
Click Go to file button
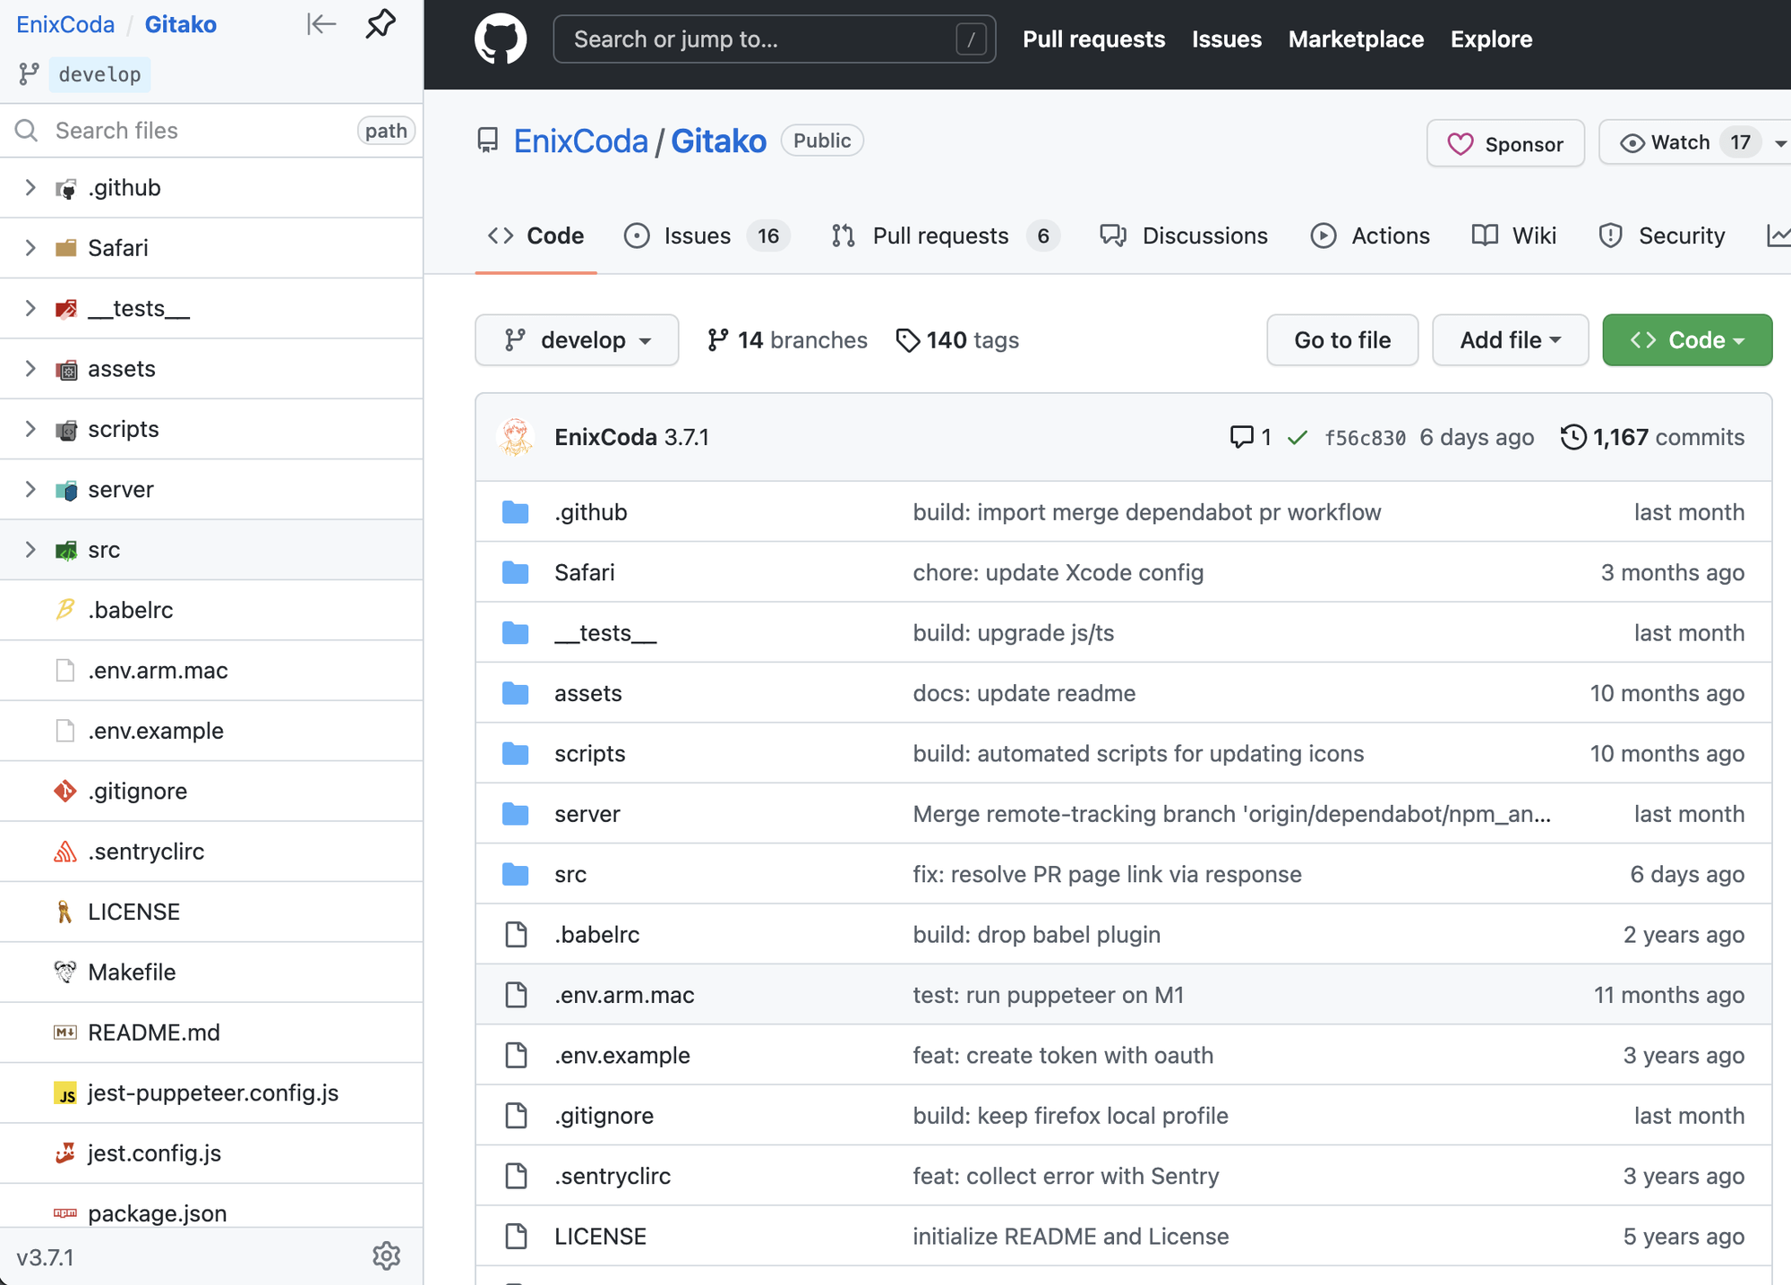(1341, 339)
